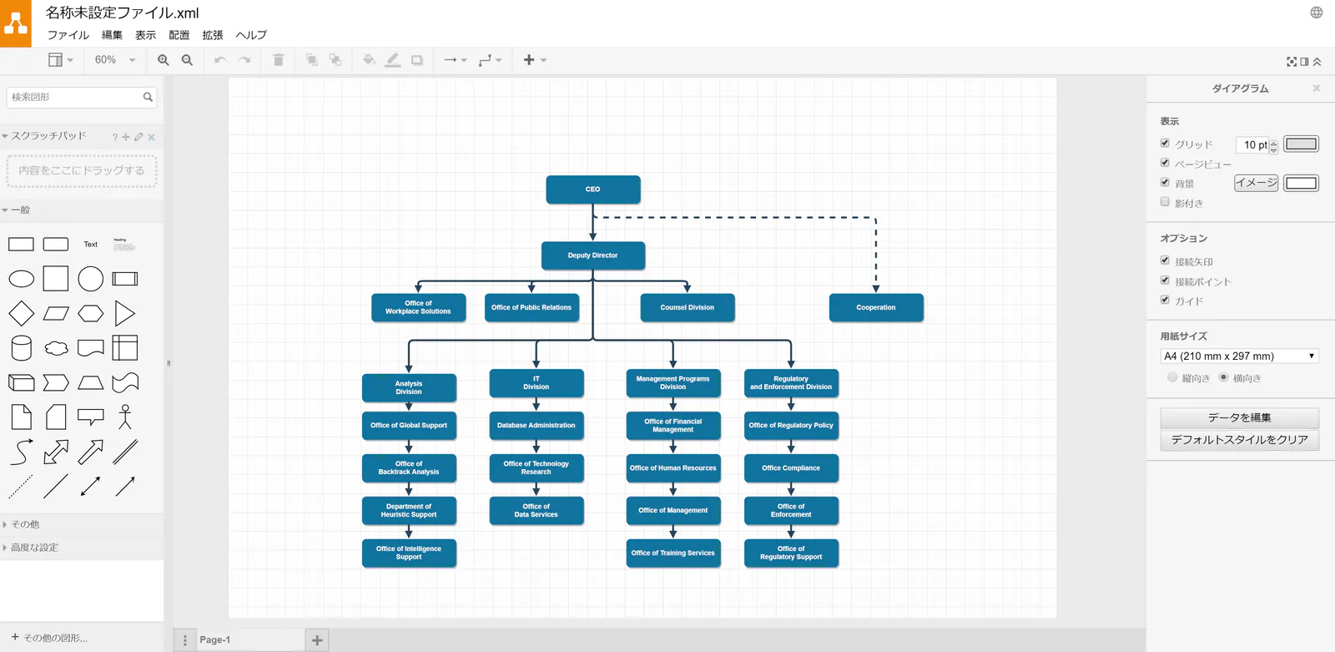Toggle the ガイド checkbox
The width and height of the screenshot is (1335, 652).
tap(1165, 300)
